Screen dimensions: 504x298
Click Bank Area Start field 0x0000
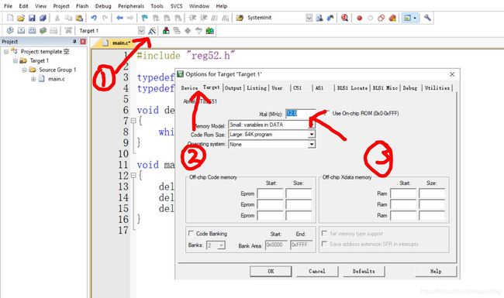click(x=276, y=245)
